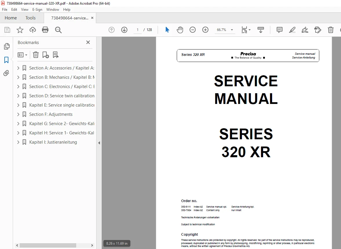Select 'Section D: Service twin calibration' text

pos(62,96)
